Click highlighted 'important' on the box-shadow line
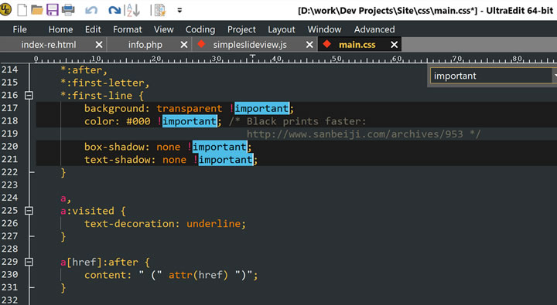 tap(220, 147)
